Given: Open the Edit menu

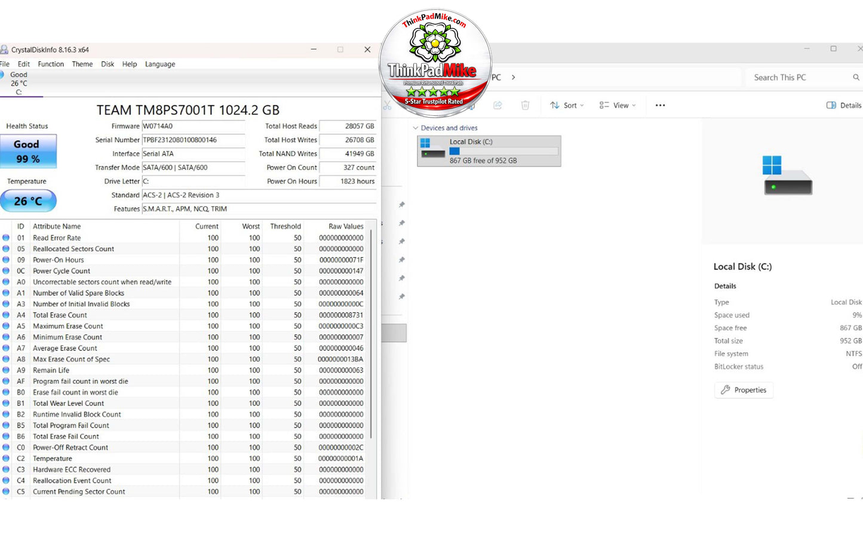Looking at the screenshot, I should [24, 64].
